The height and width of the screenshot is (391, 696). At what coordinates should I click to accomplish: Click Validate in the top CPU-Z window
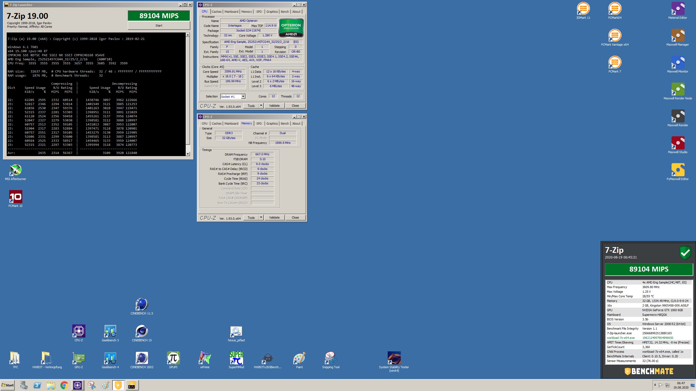pos(274,106)
